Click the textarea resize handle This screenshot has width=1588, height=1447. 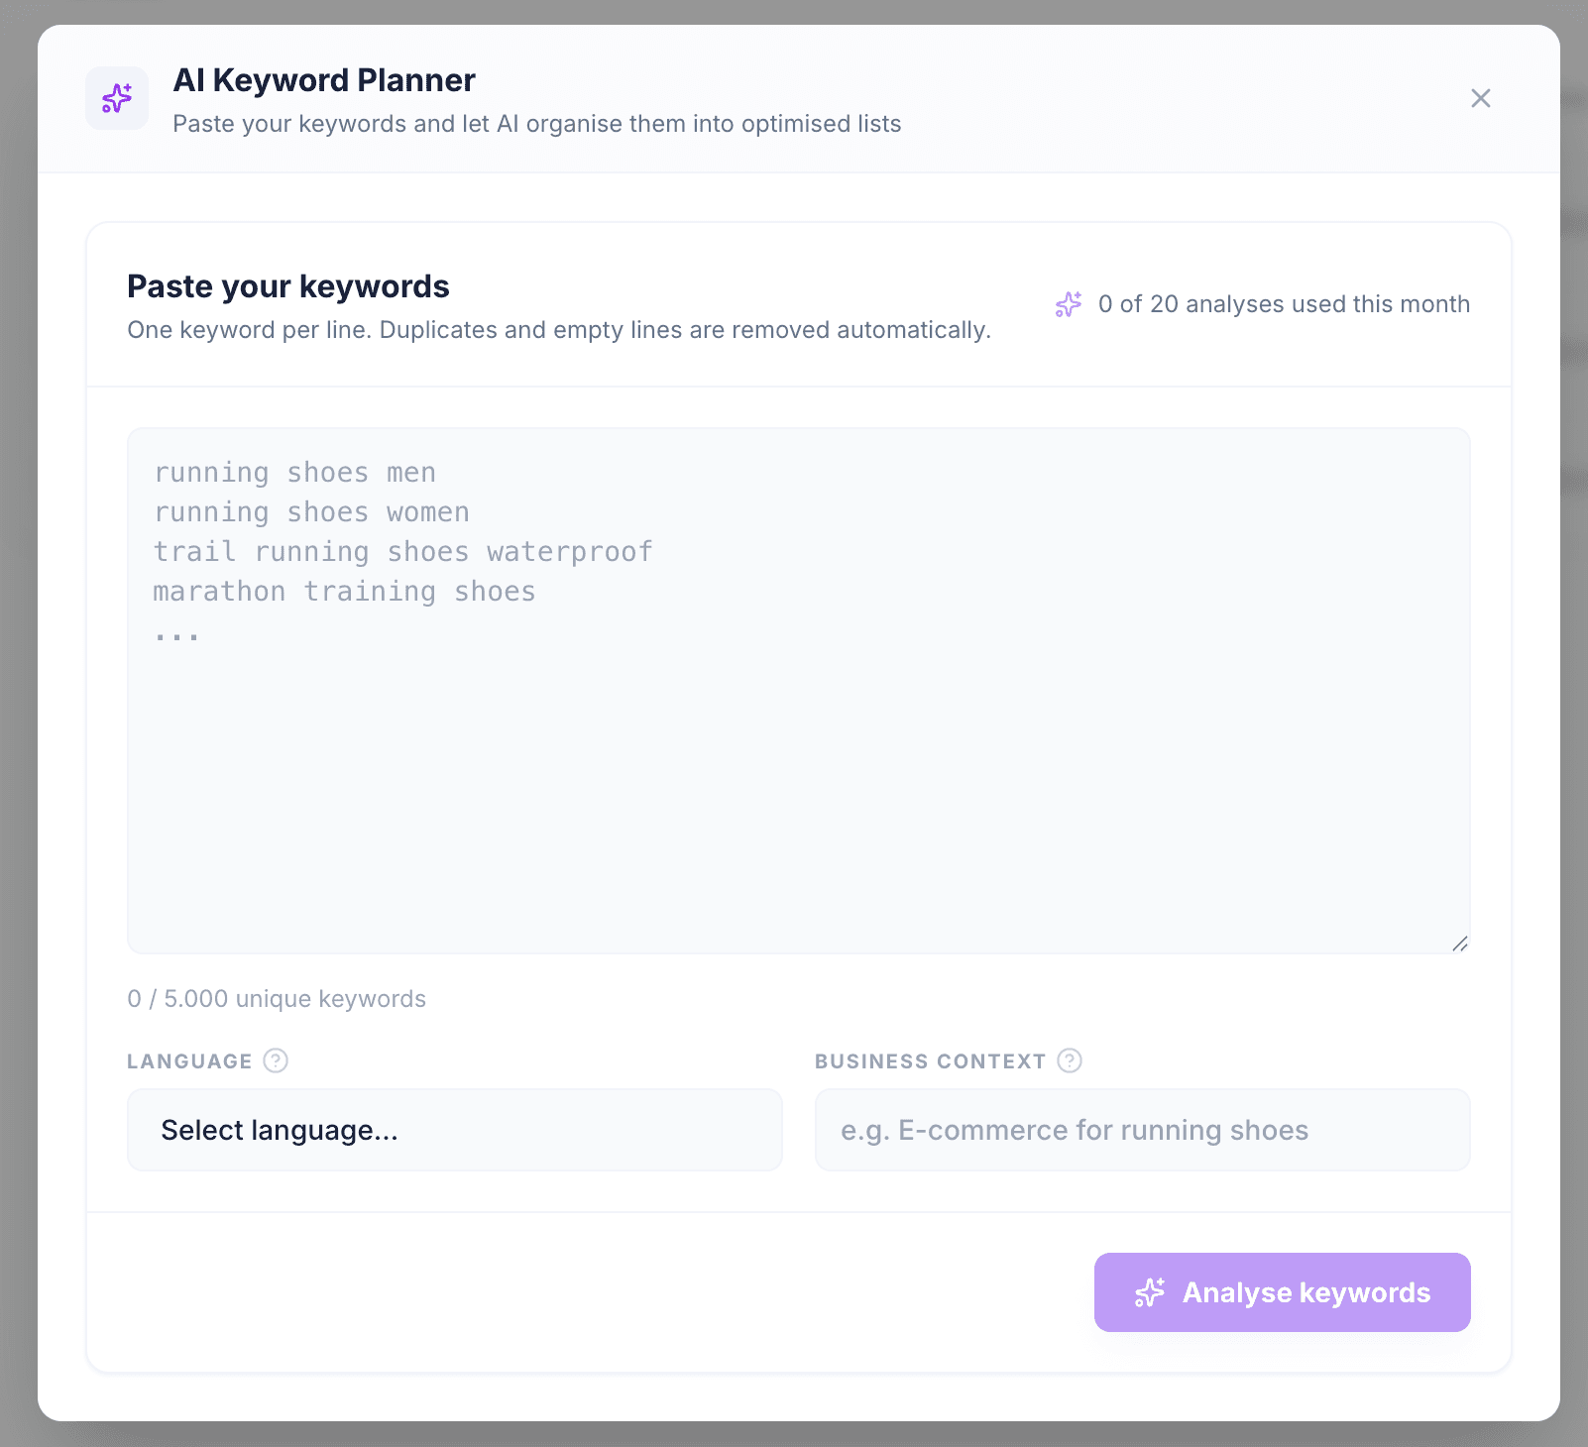pyautogui.click(x=1460, y=945)
